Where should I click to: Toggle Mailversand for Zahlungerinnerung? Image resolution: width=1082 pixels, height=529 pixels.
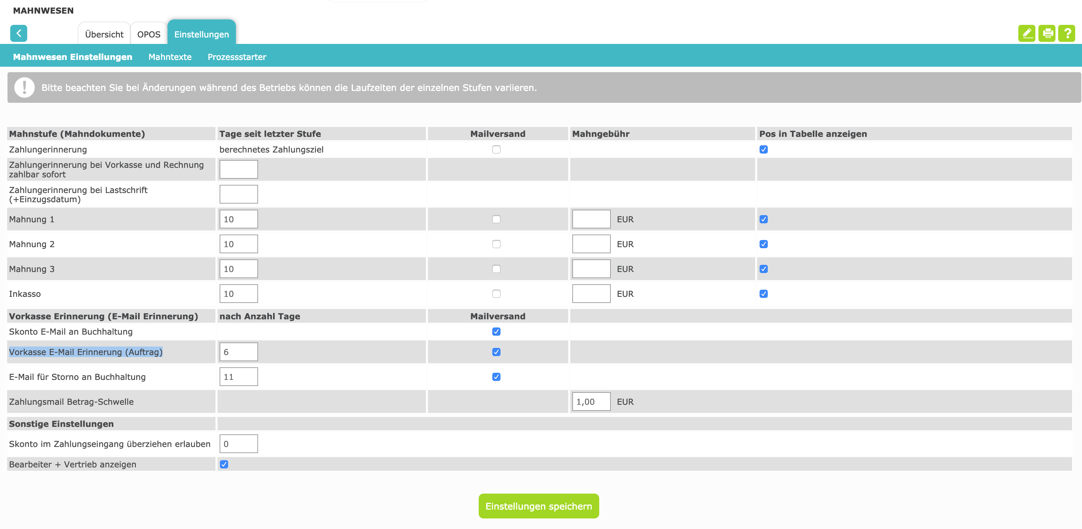[496, 149]
